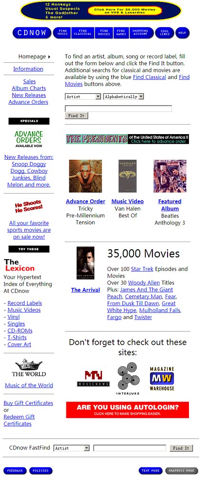Open the Find Movies nav button
Screen dimensions: 207x487
104,33
